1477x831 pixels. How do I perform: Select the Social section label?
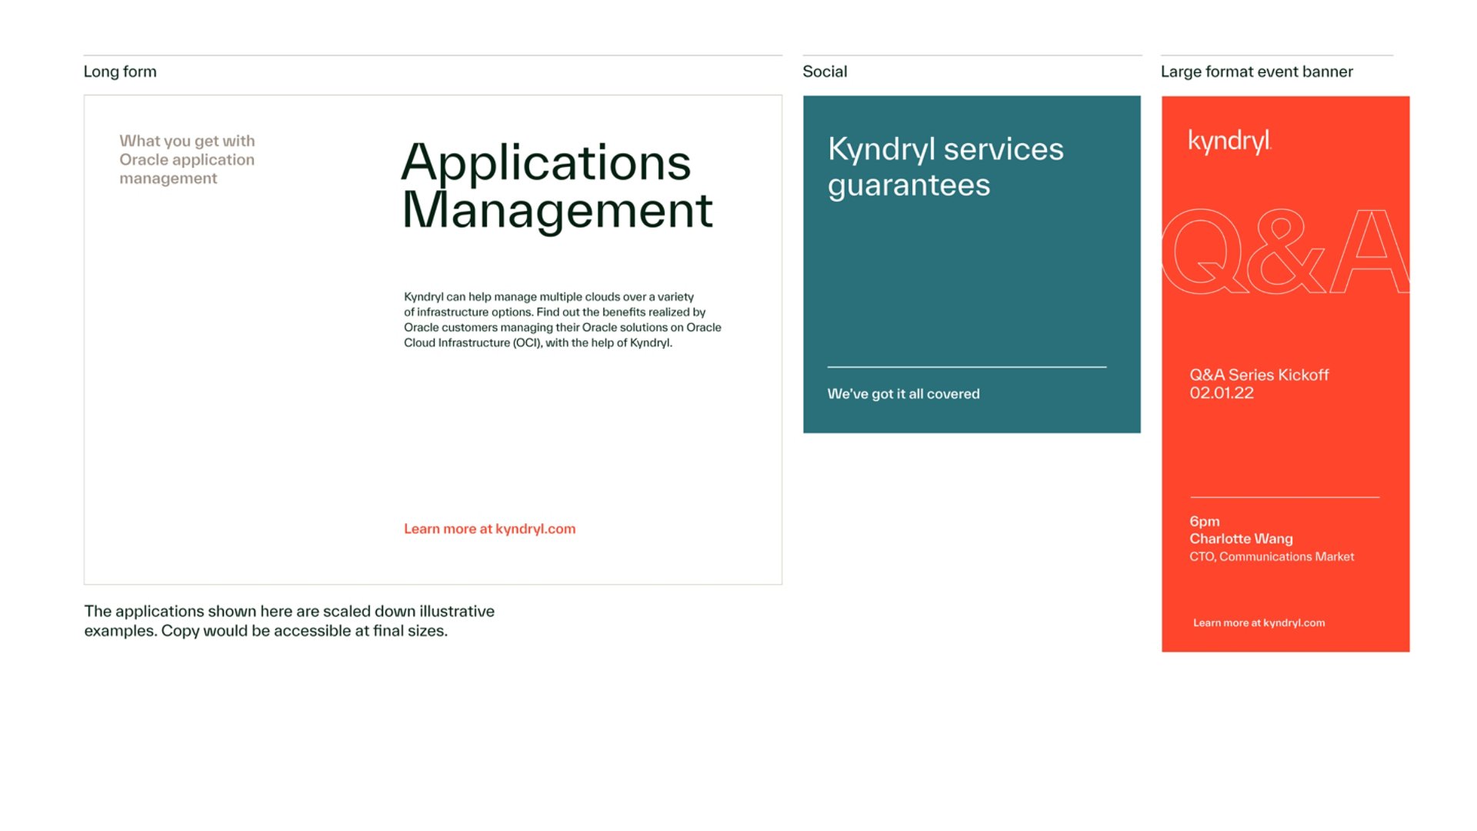click(x=825, y=72)
